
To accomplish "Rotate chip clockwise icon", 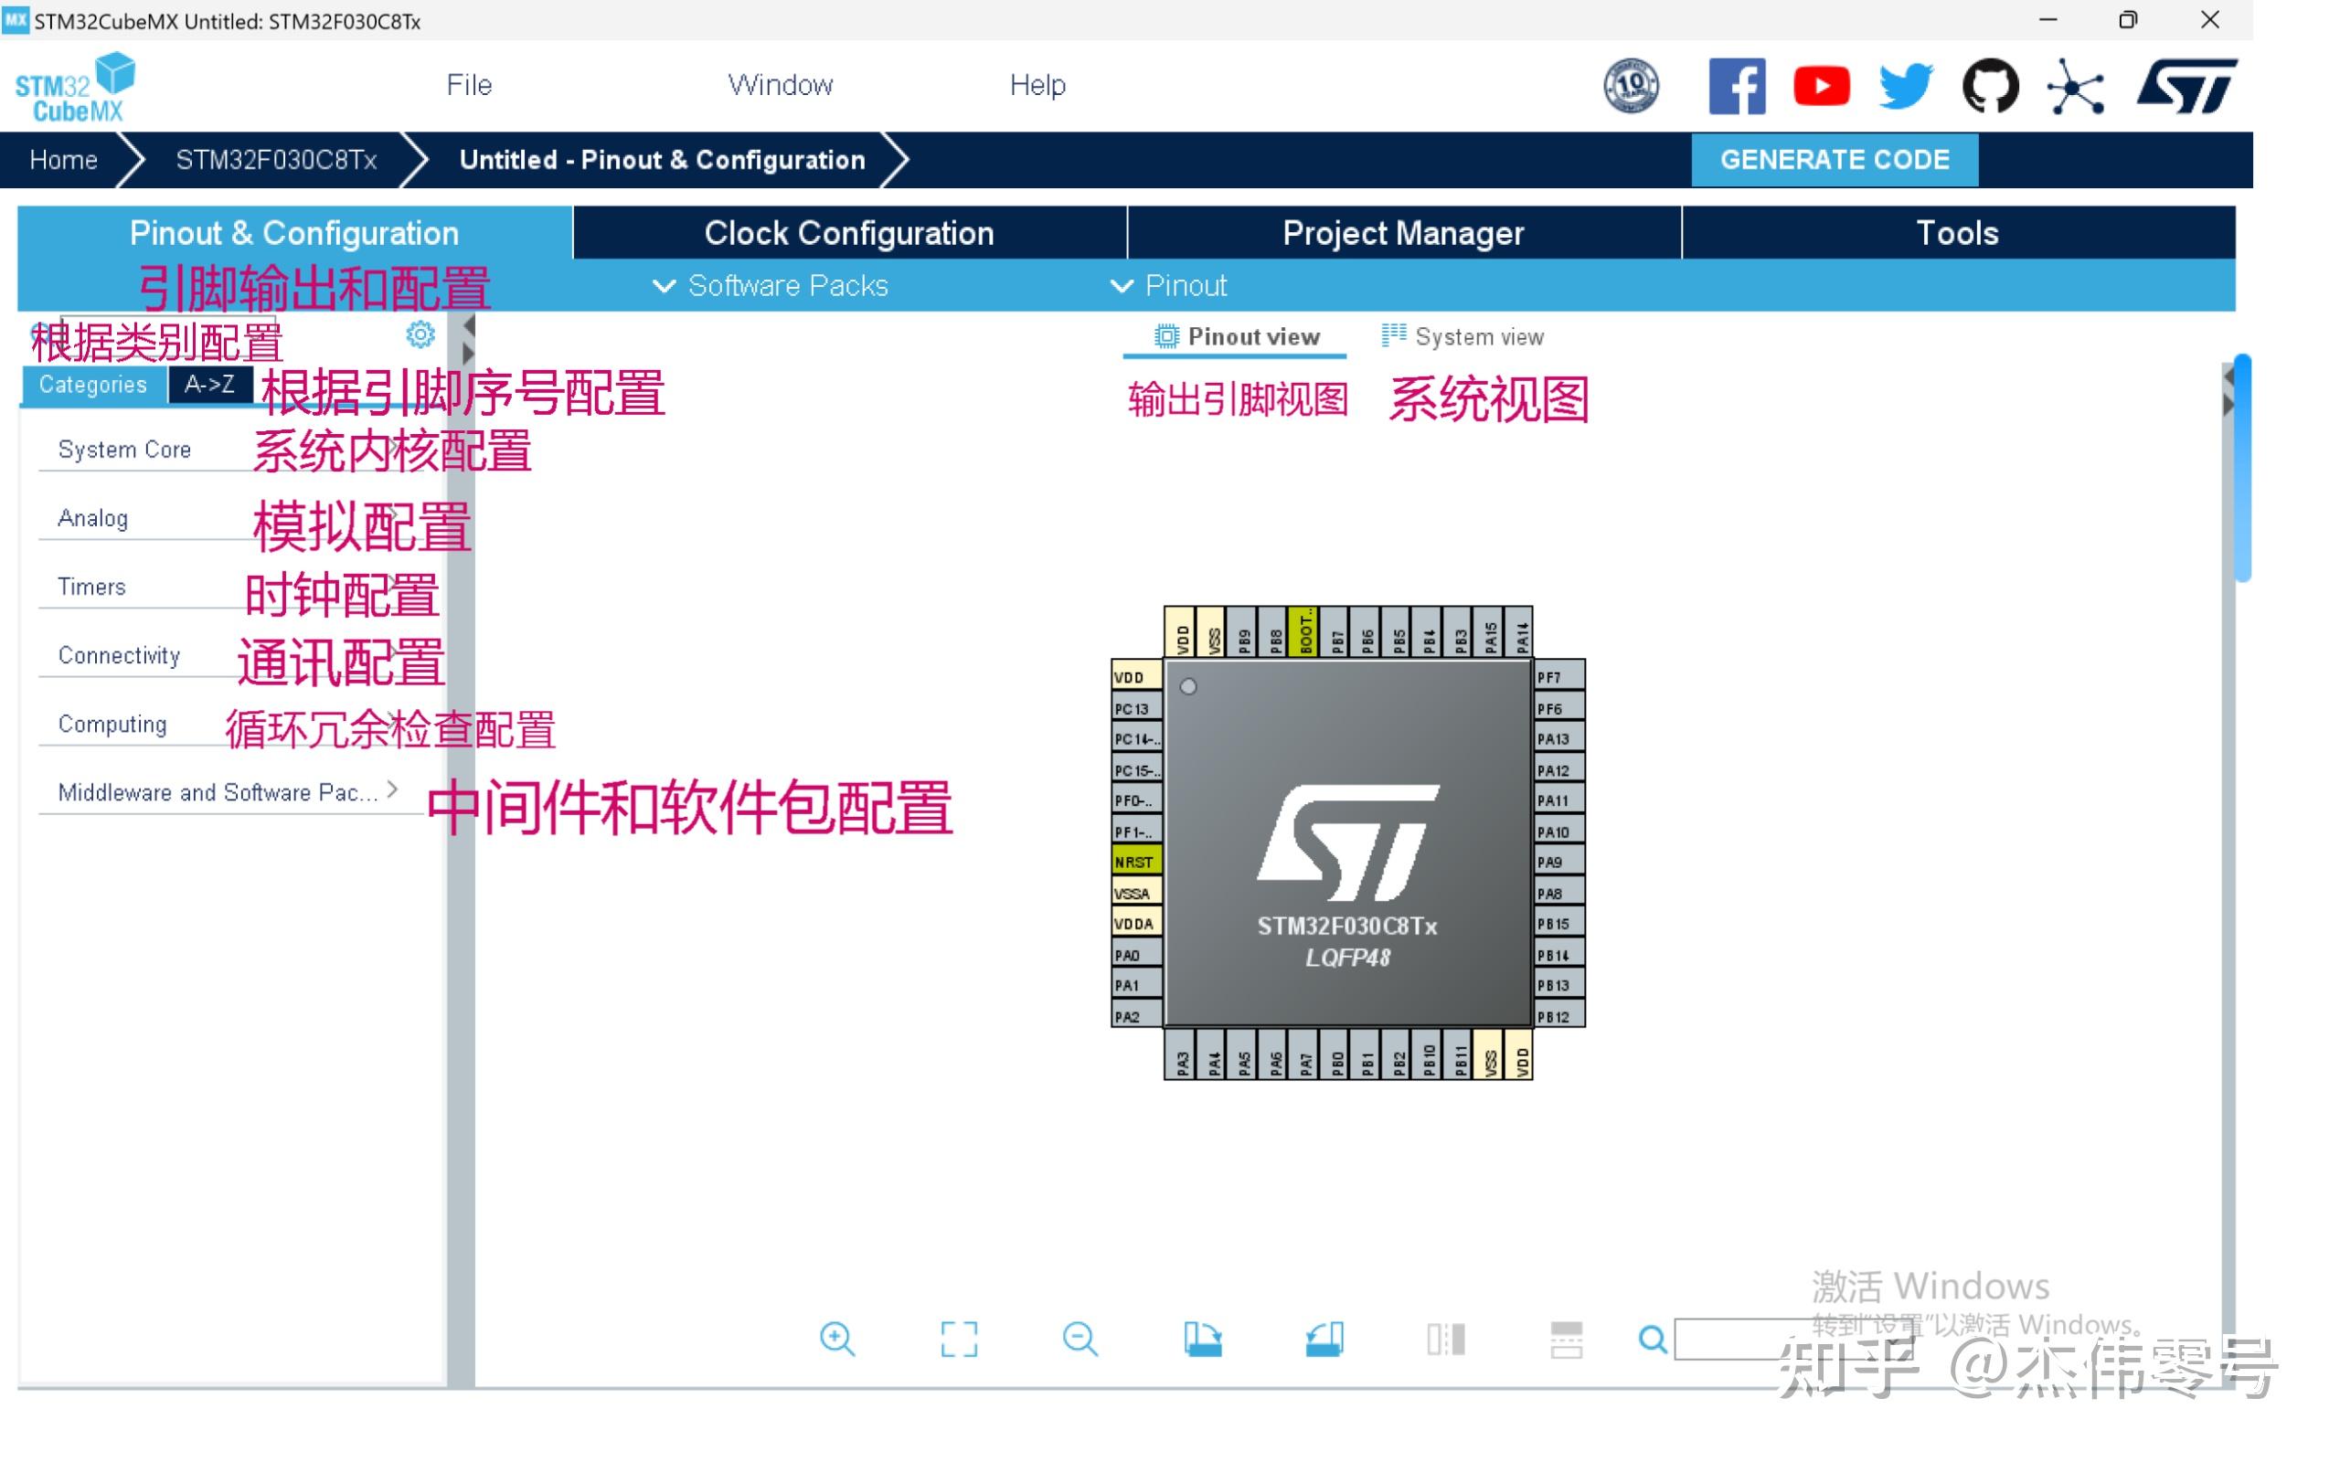I will coord(1202,1339).
